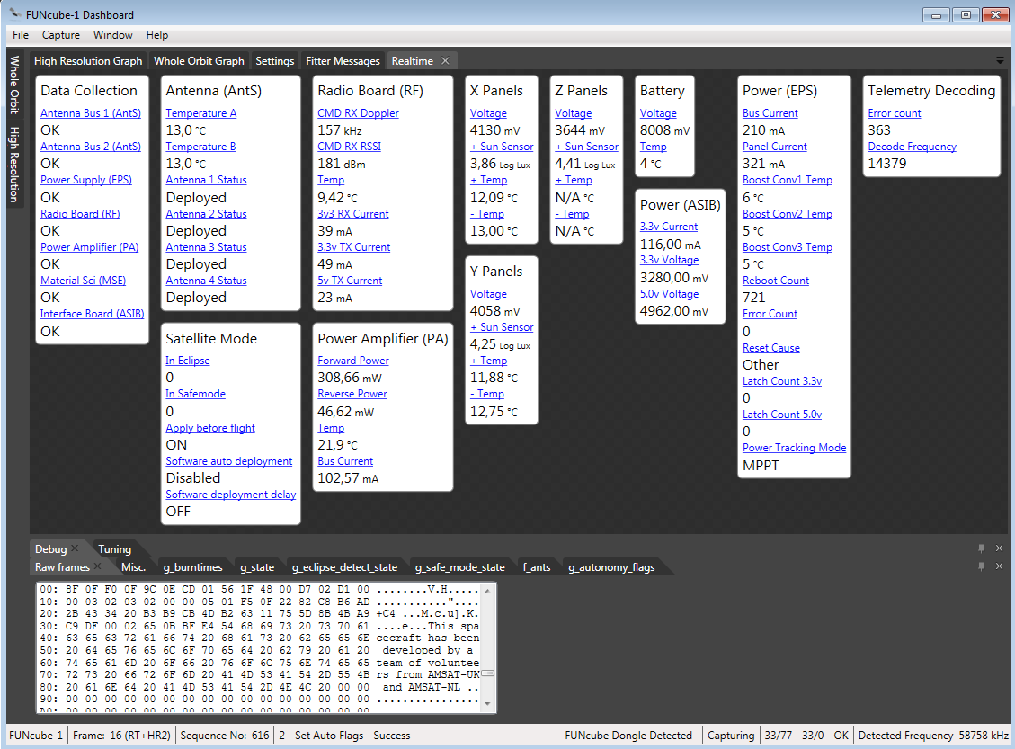Click the Y Panels + Sun Sensor link

(x=502, y=327)
